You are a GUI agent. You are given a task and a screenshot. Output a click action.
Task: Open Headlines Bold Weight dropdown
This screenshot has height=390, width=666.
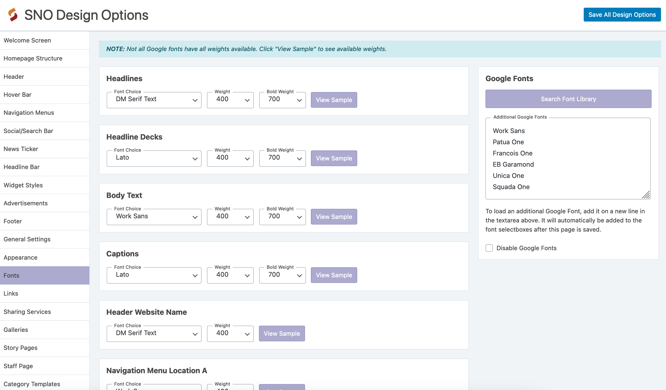tap(283, 100)
